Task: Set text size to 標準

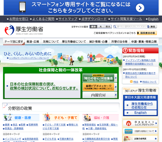Action: click(93, 27)
